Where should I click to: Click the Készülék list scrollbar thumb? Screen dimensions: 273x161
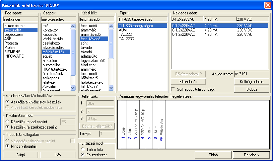point(111,44)
